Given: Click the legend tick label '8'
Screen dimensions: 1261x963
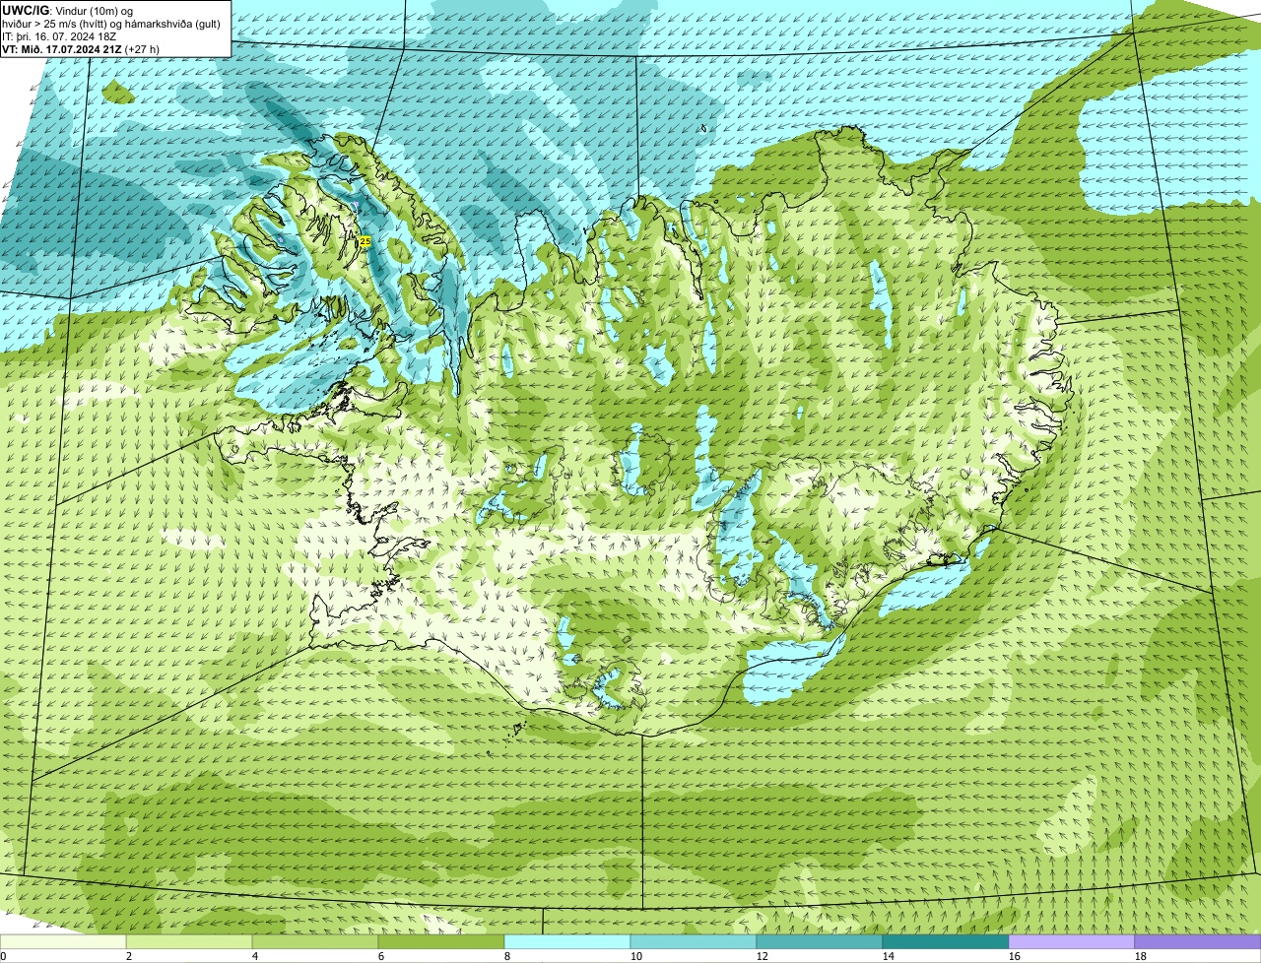Looking at the screenshot, I should (x=507, y=956).
